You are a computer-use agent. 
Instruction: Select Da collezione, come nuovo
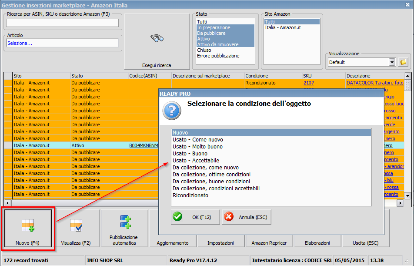click(271, 167)
